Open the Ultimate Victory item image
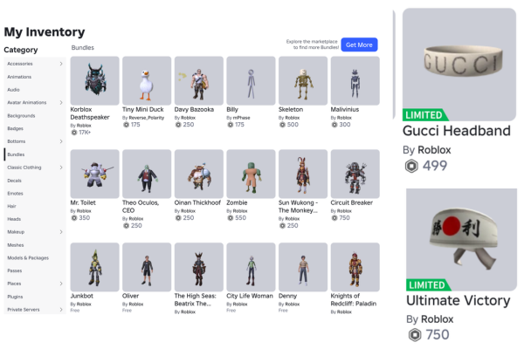Screen dimensions: 524x349 pyautogui.click(x=461, y=239)
